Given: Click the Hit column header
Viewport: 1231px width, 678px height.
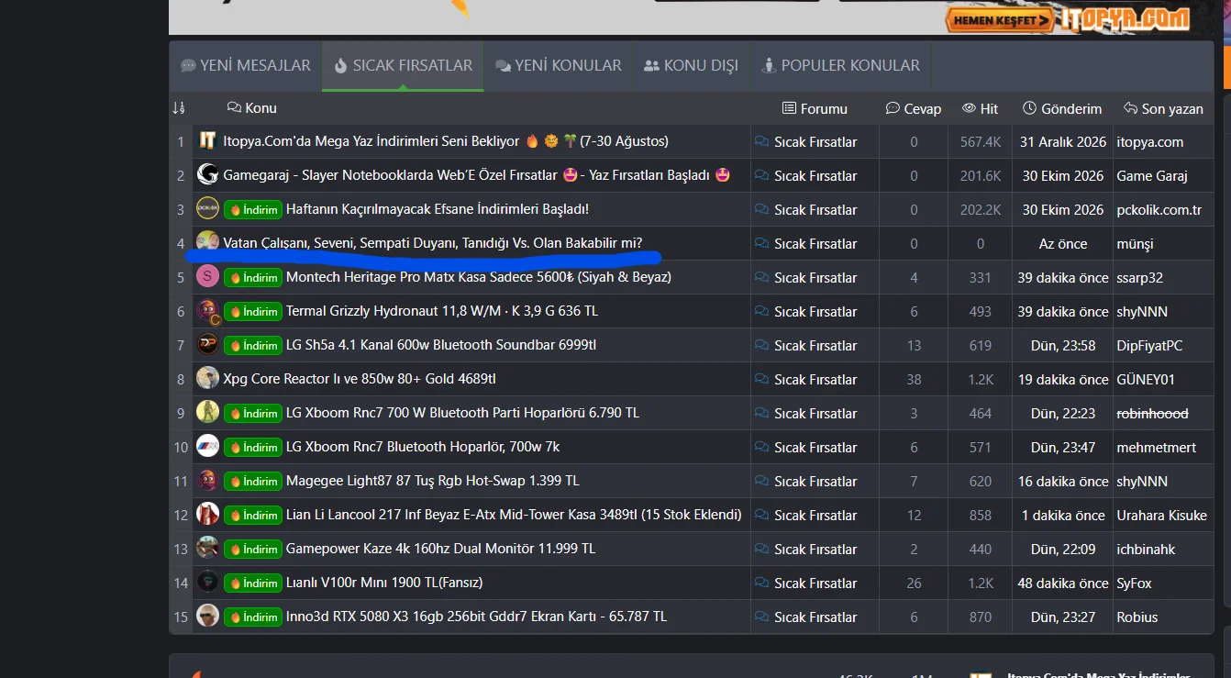Looking at the screenshot, I should 980,109.
